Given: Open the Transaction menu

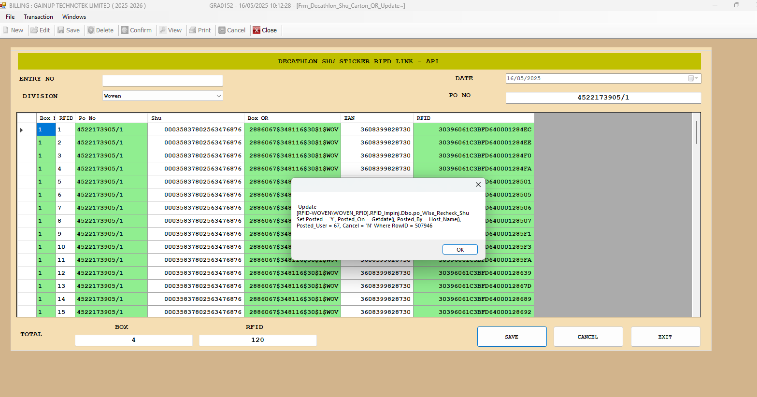Looking at the screenshot, I should [38, 17].
